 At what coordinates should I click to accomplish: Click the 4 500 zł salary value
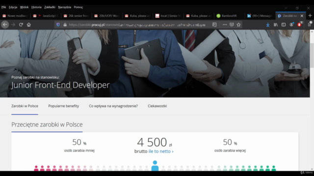click(155, 142)
